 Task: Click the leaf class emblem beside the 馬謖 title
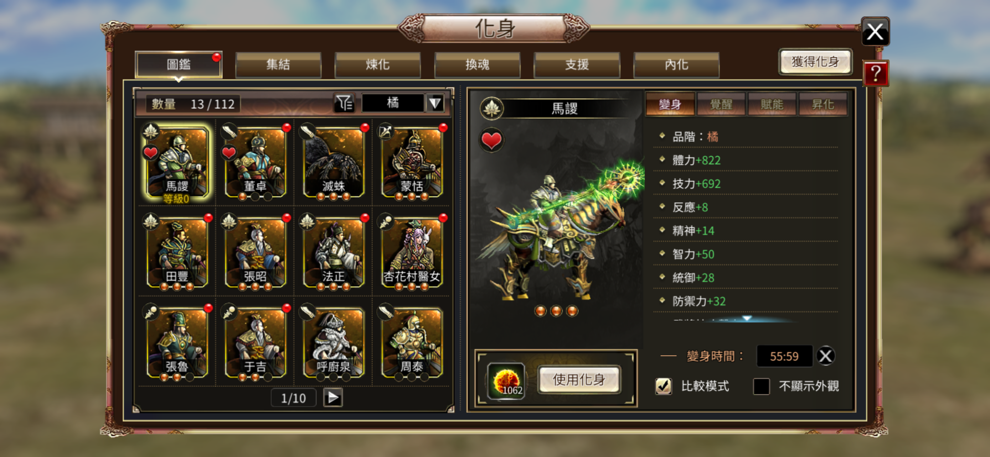pos(491,108)
